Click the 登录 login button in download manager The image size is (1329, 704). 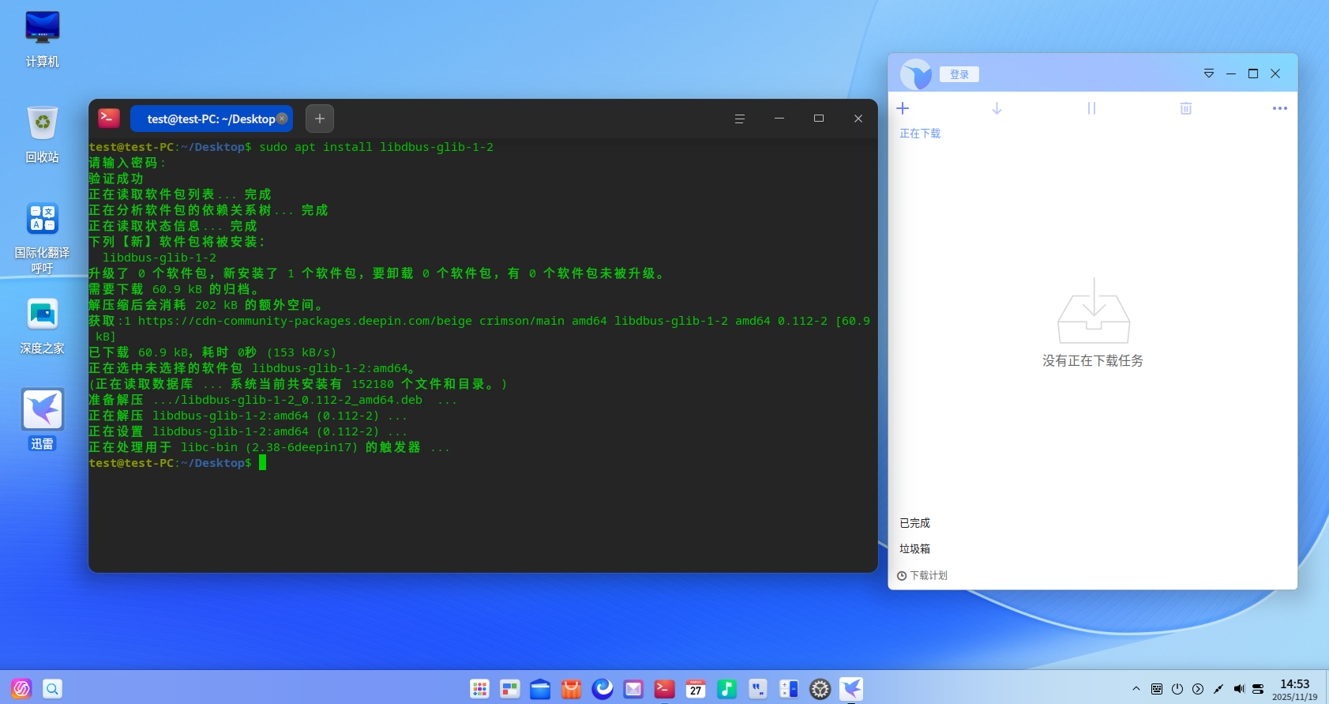(x=959, y=74)
